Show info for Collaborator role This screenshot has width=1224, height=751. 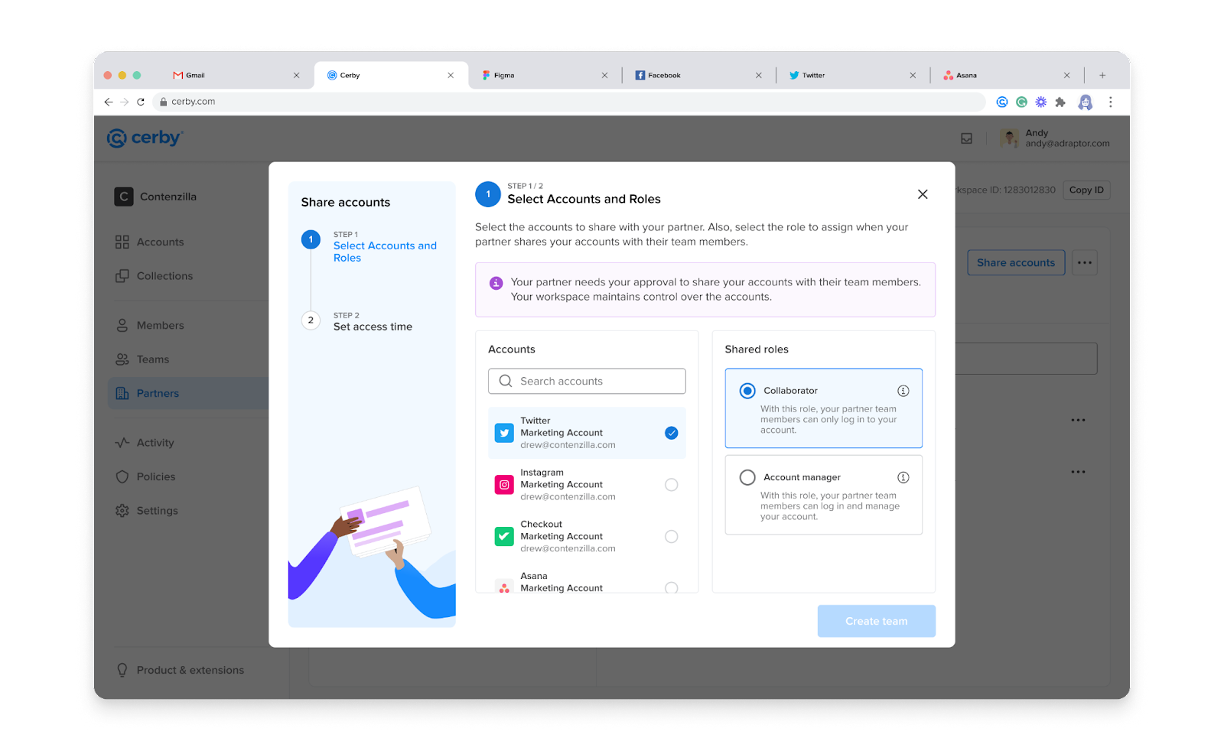pyautogui.click(x=903, y=391)
